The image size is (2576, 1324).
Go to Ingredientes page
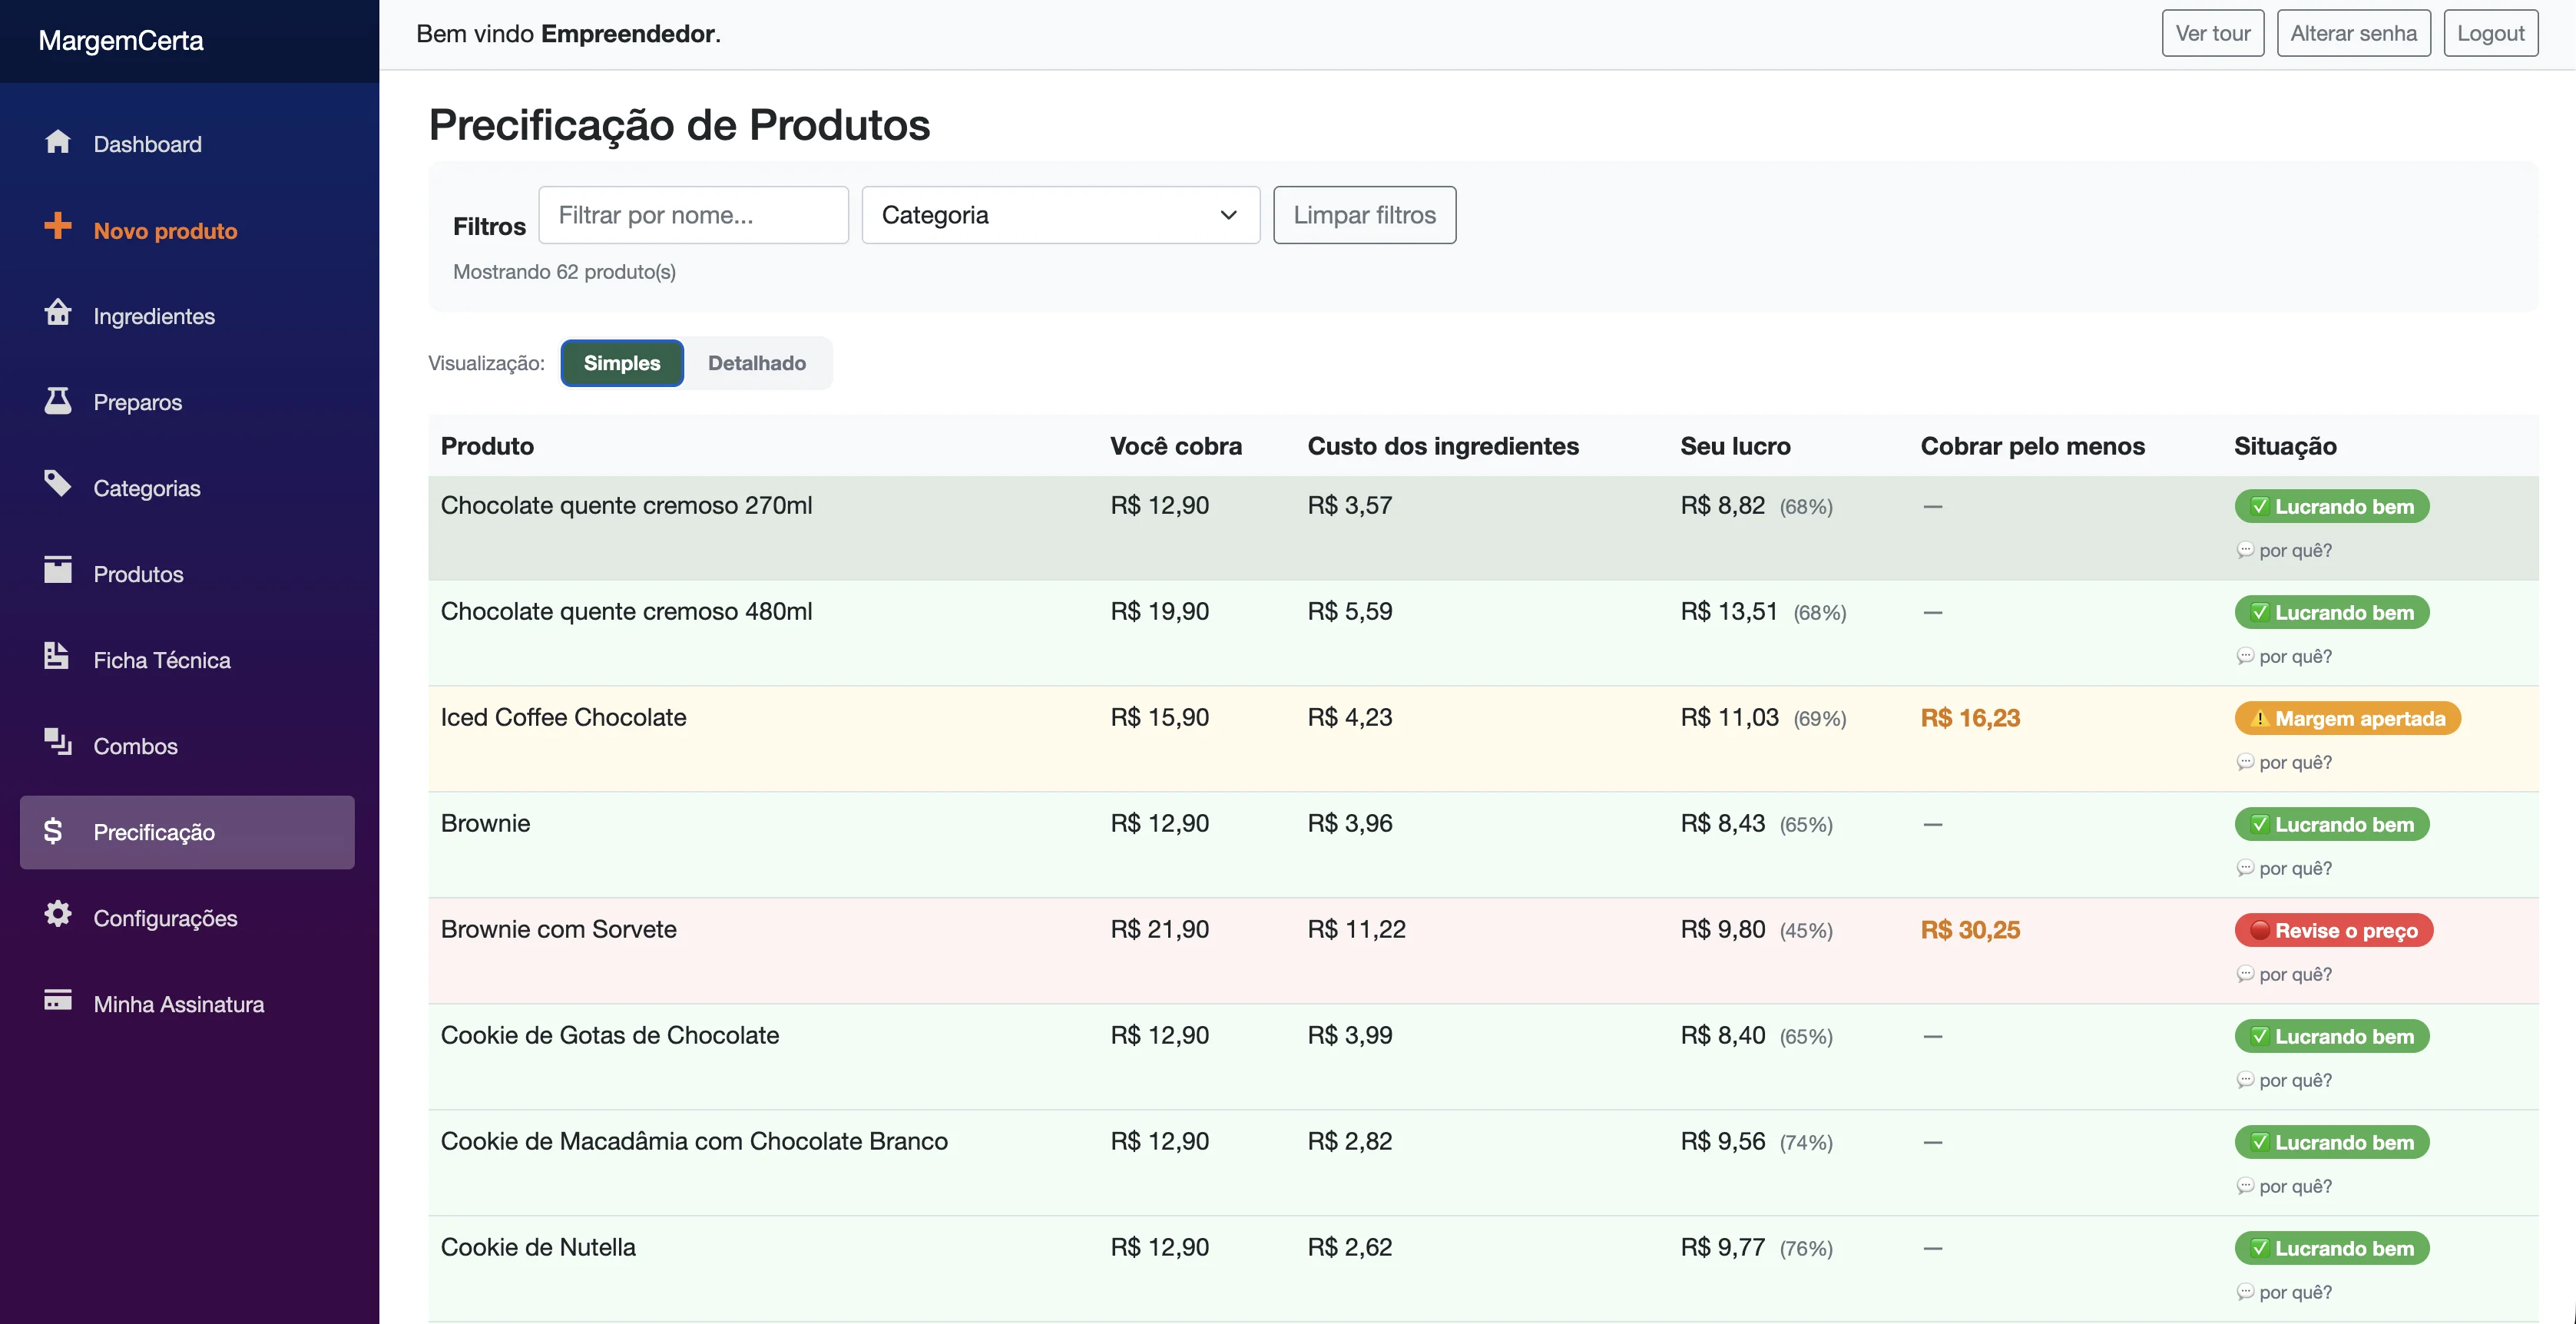pos(187,316)
